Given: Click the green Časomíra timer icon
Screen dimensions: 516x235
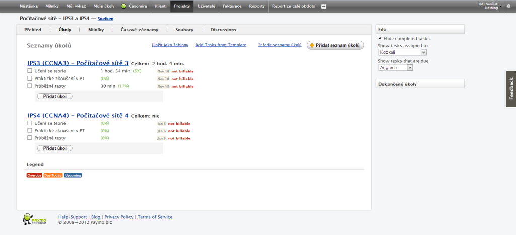Looking at the screenshot, I should point(124,6).
